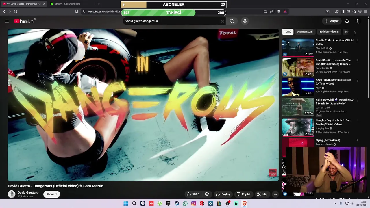370x208 pixels.
Task: Reload the YouTube page
Action: [16, 12]
